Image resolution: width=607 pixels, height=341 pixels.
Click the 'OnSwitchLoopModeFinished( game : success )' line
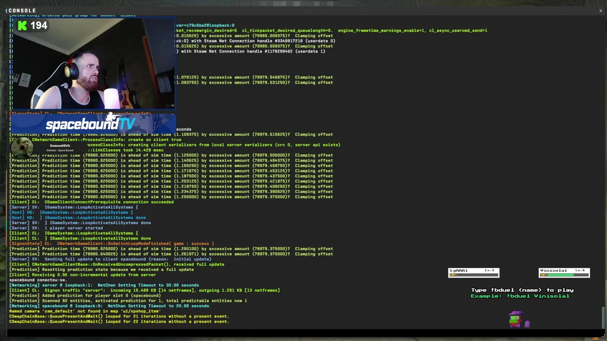click(111, 244)
